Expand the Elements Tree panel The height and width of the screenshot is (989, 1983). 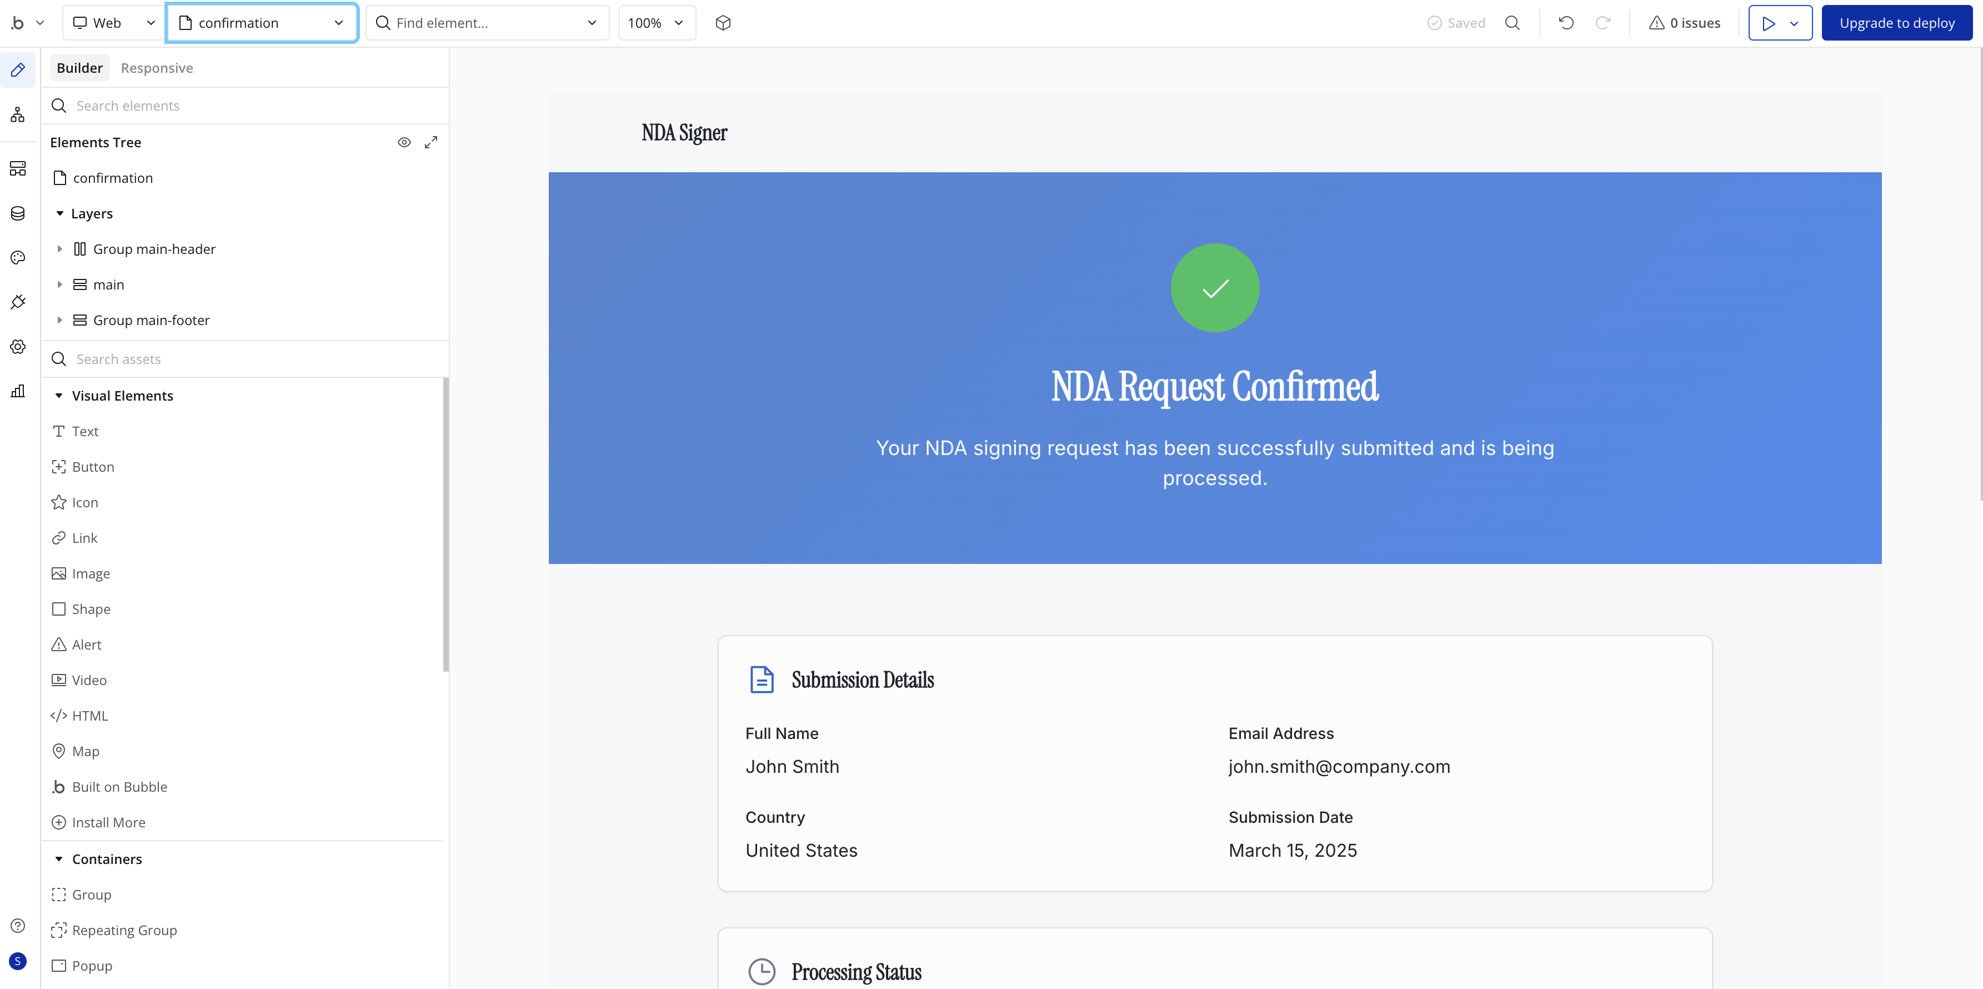(x=431, y=142)
